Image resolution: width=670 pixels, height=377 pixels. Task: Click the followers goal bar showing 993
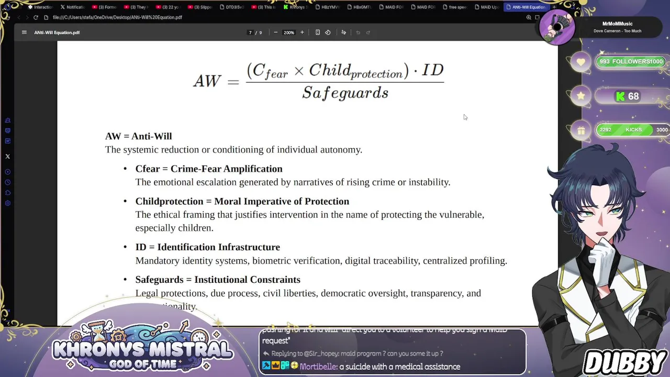(x=631, y=62)
